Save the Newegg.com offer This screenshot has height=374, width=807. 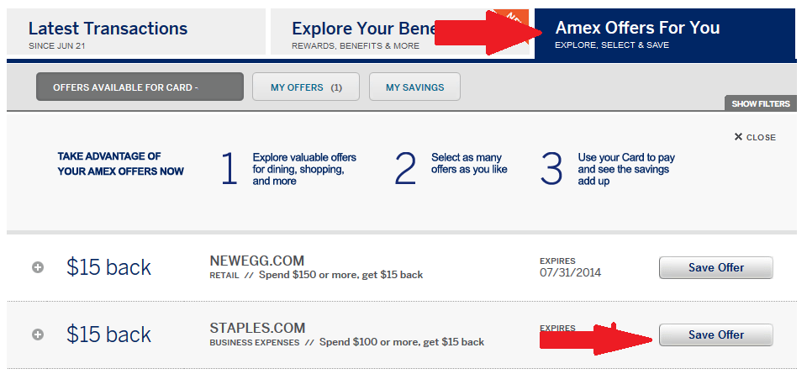715,267
